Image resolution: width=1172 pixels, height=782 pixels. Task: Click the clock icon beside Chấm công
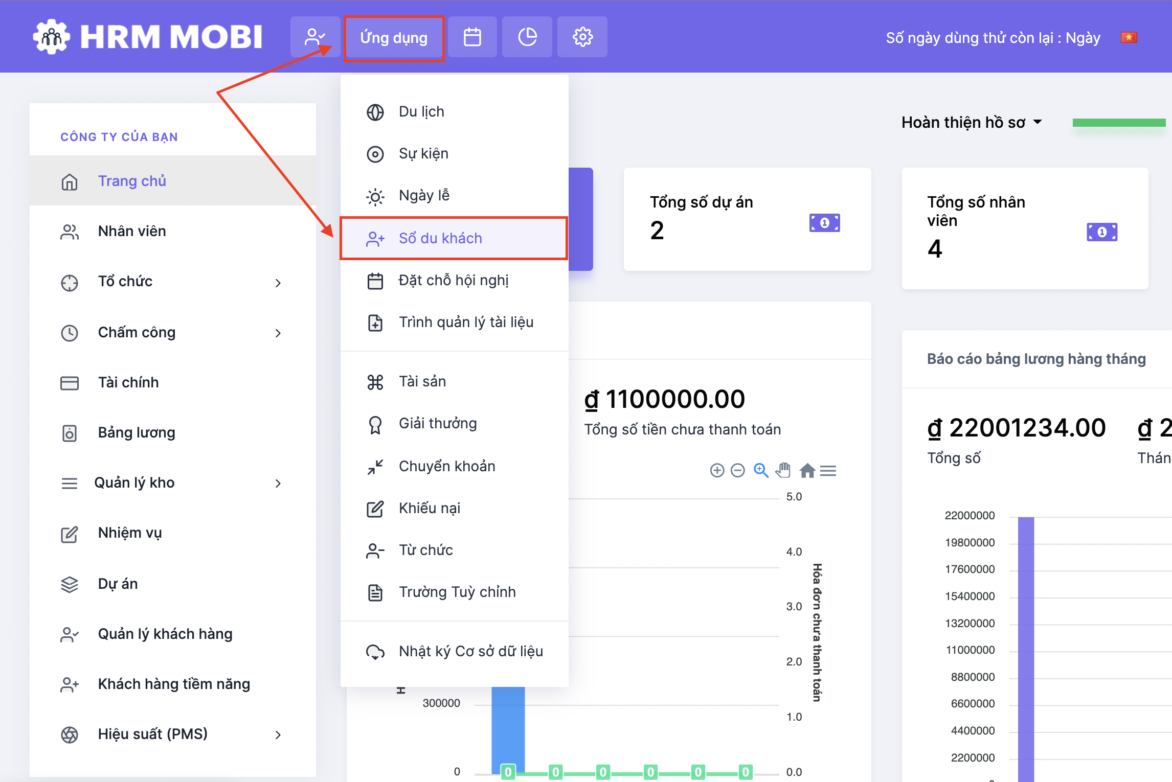(x=70, y=333)
